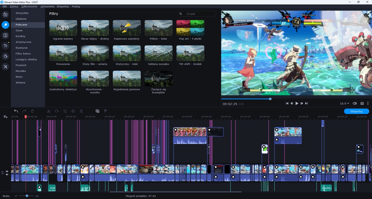Toggle main video track visibility eye
This screenshot has height=199, width=372.
pos(7,171)
